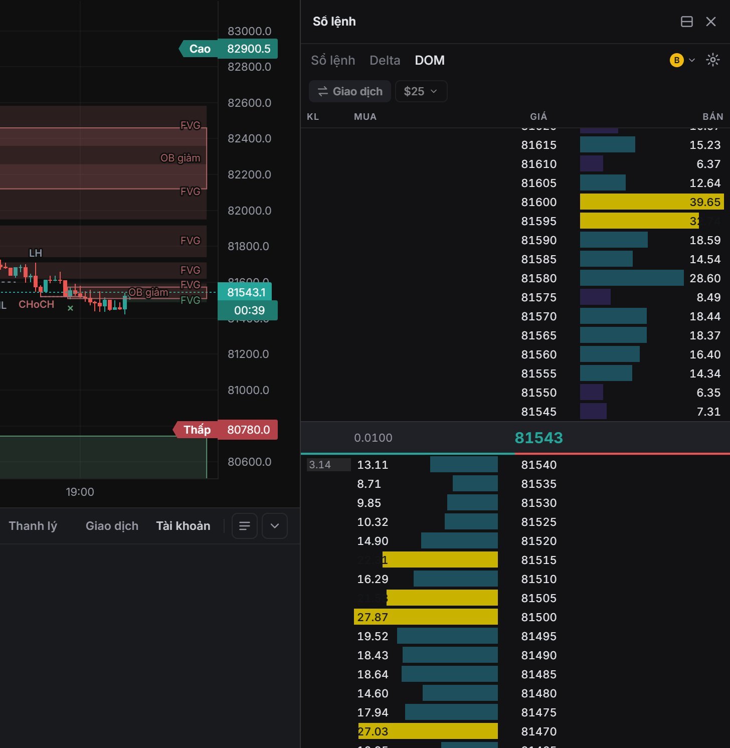Collapse bottom panel with chevron button

coord(275,526)
